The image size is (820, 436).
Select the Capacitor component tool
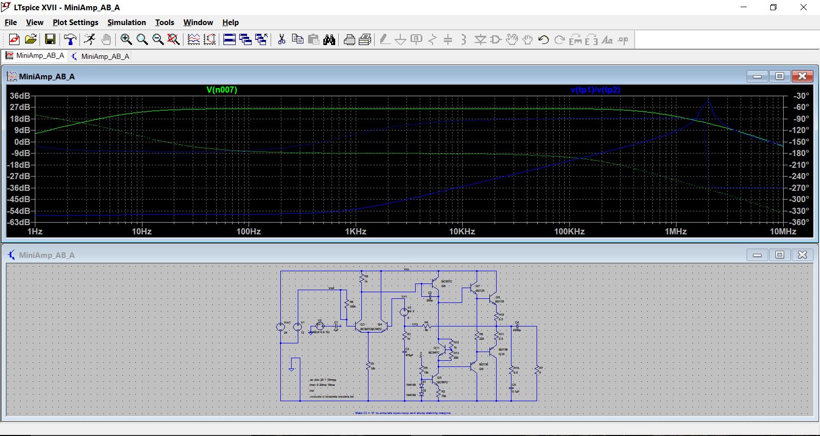(448, 39)
